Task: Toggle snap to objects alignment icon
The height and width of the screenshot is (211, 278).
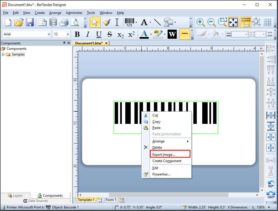Action: pyautogui.click(x=257, y=22)
